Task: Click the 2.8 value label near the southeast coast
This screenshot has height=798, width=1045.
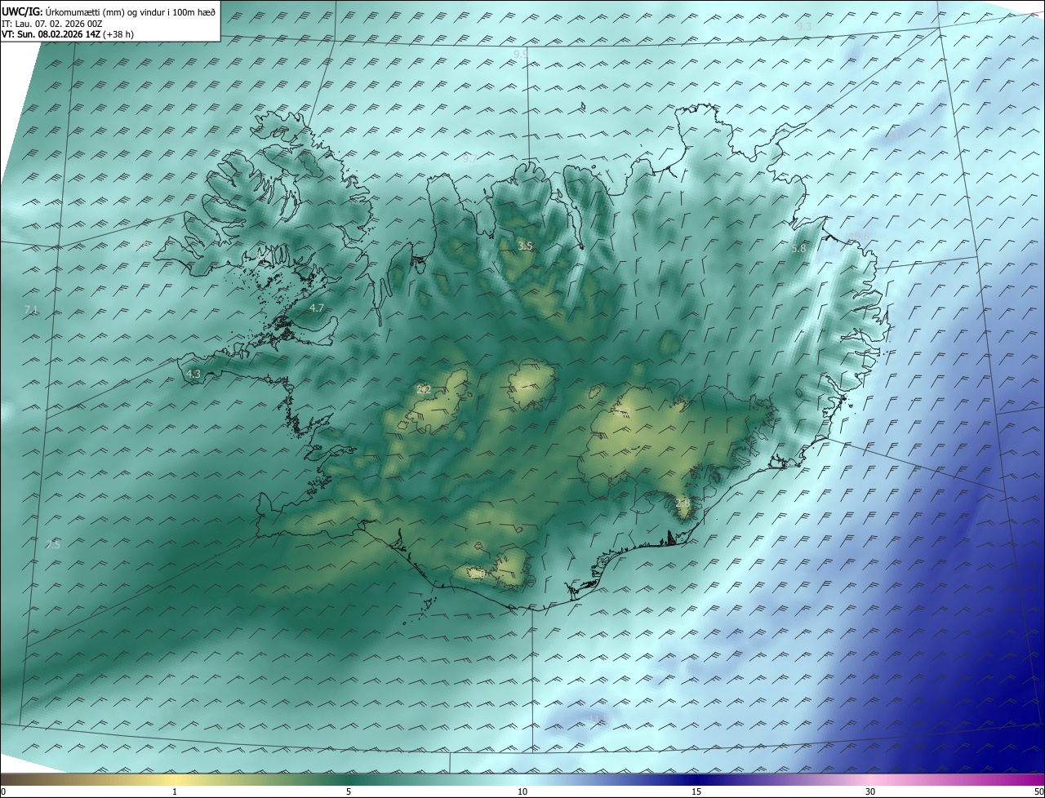Action: 683,505
